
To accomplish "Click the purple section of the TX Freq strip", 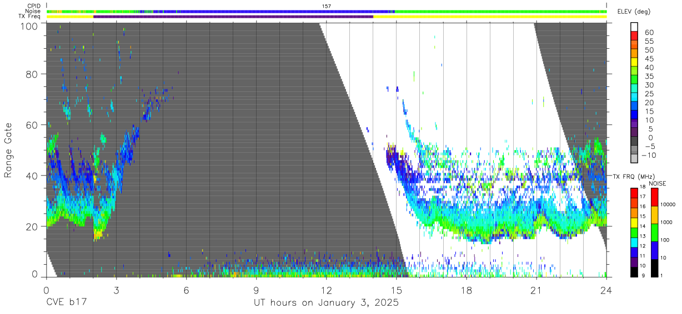I will [x=233, y=17].
